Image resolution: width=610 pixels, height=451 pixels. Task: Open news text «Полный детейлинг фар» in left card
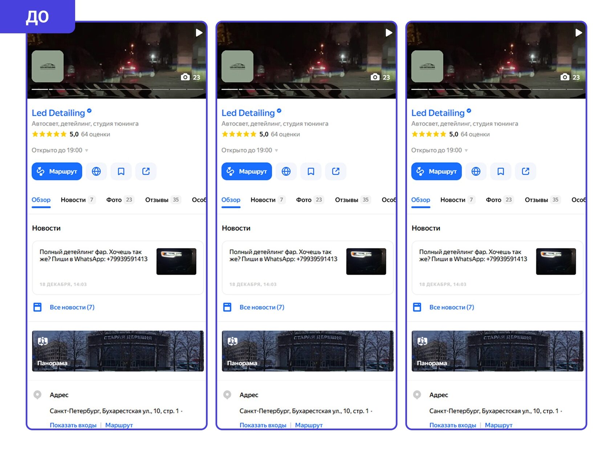point(94,255)
